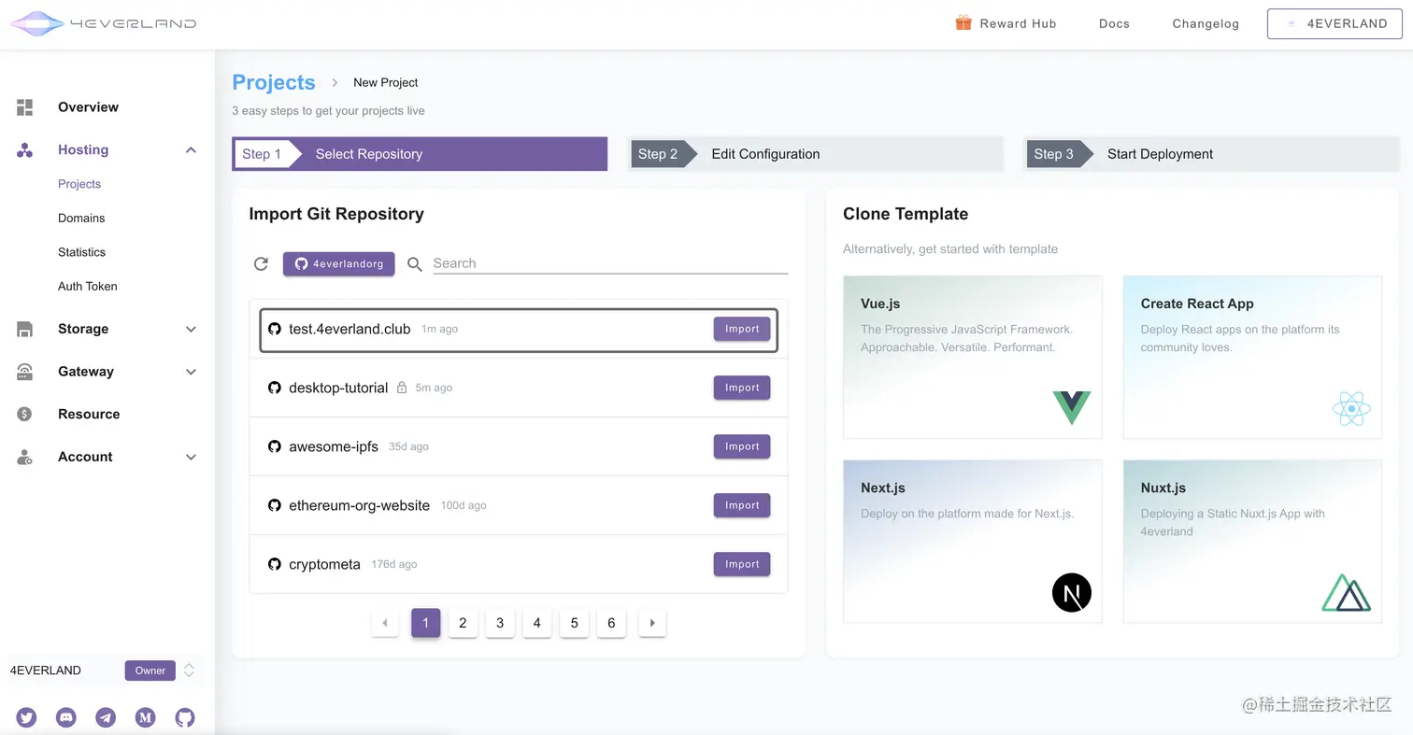Click the lock icon on desktop-tutorial
Viewport: 1413px width, 735px height.
pyautogui.click(x=402, y=388)
